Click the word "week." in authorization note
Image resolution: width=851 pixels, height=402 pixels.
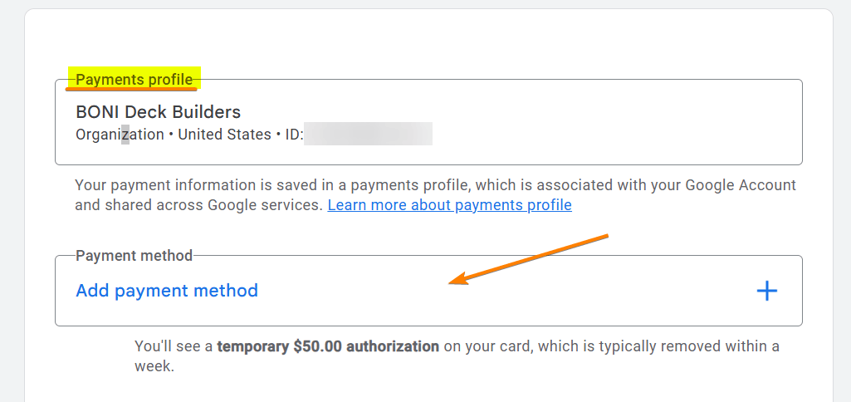[x=154, y=365]
